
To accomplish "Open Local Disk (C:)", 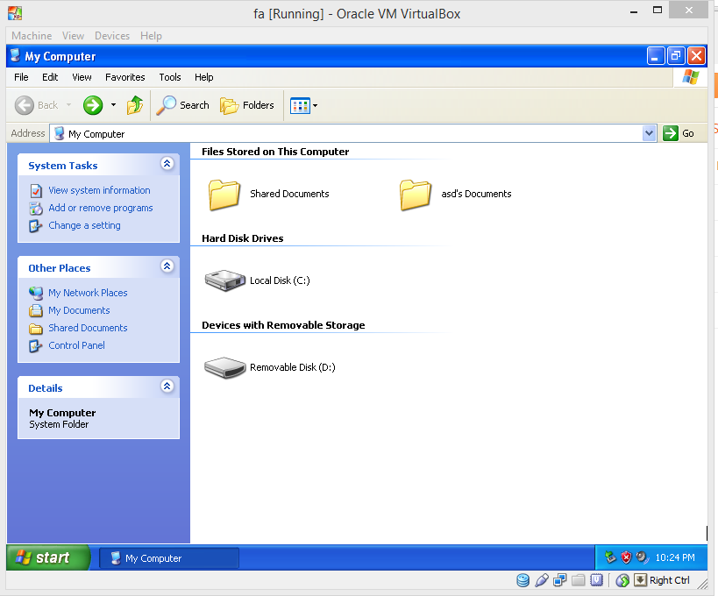I will (x=225, y=279).
